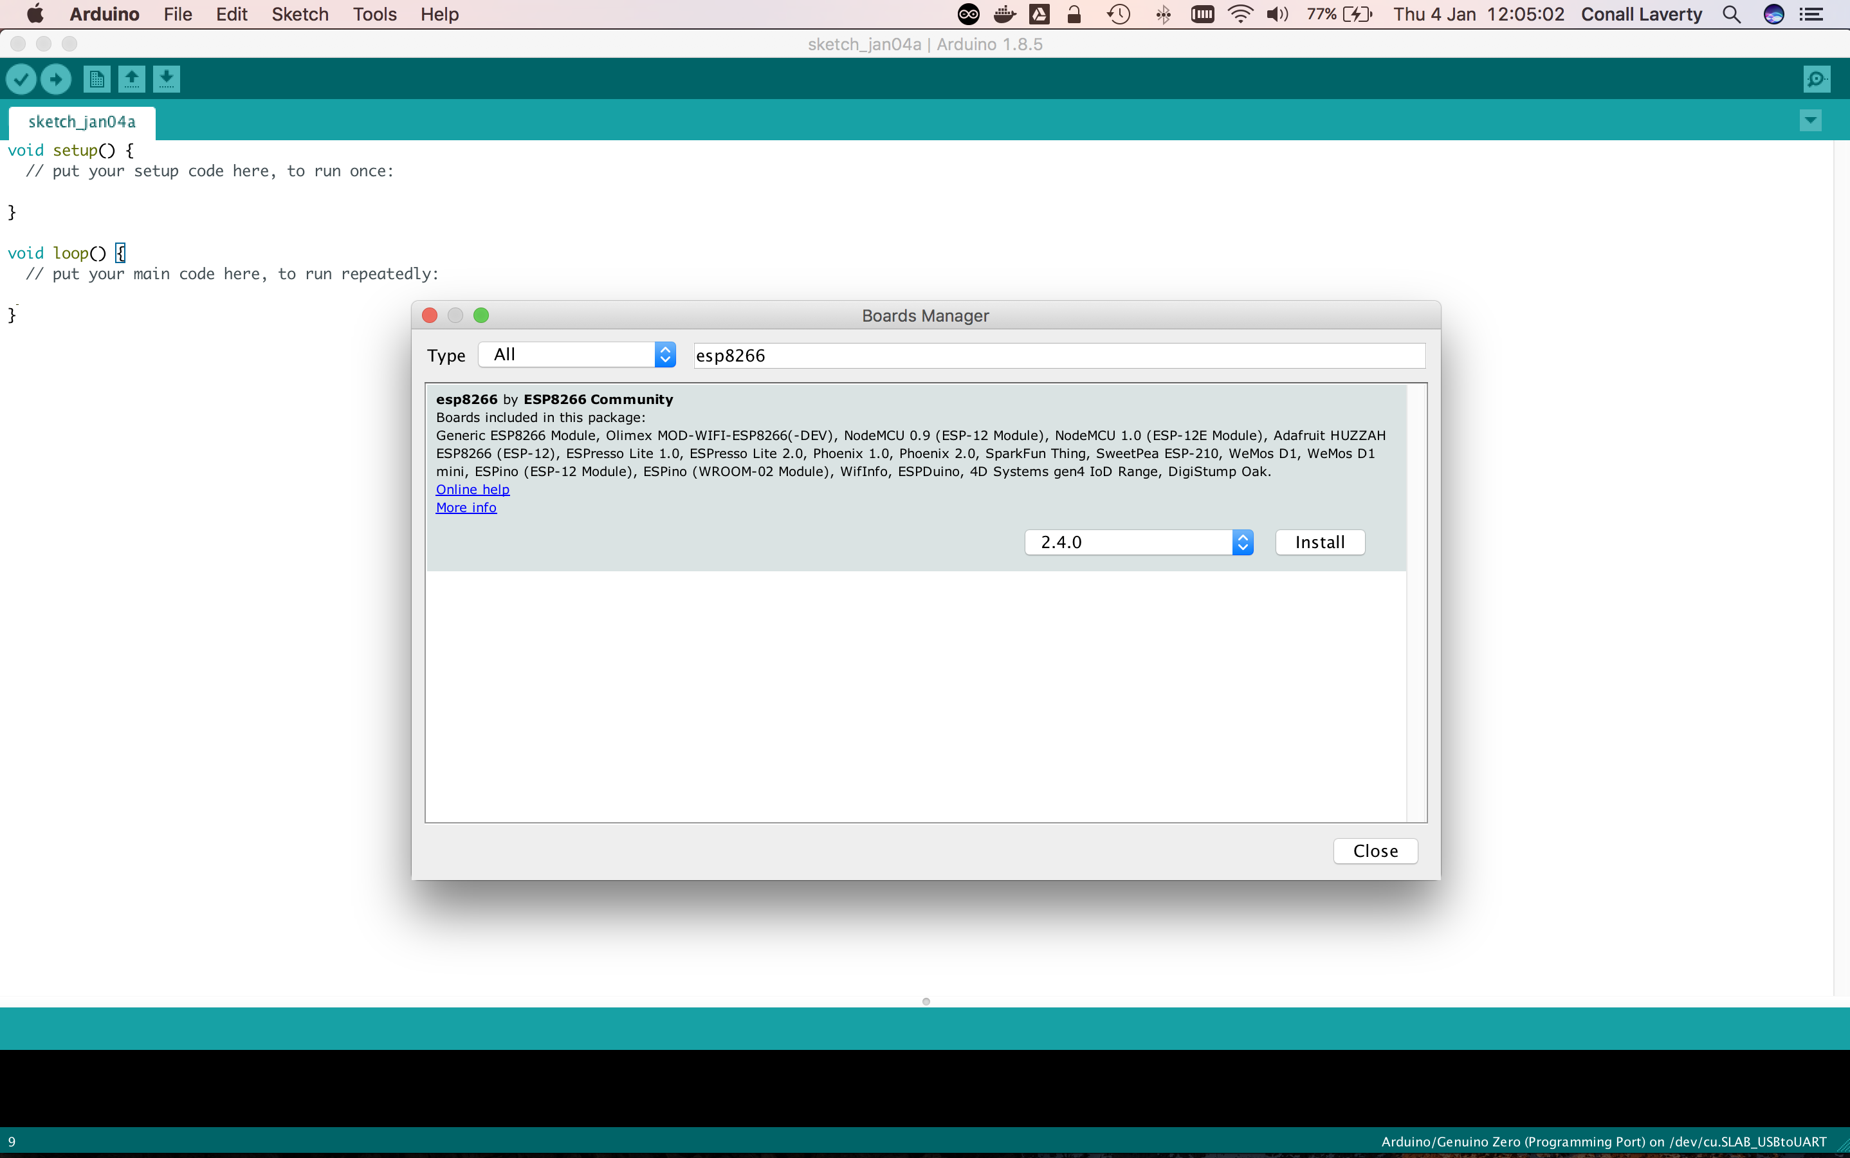Open the Tools menu

(374, 15)
